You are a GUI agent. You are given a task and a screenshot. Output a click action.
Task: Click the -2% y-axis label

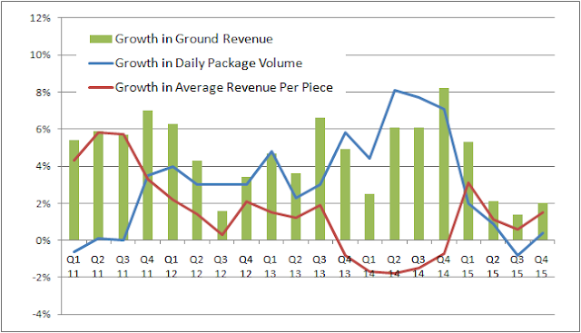point(42,277)
